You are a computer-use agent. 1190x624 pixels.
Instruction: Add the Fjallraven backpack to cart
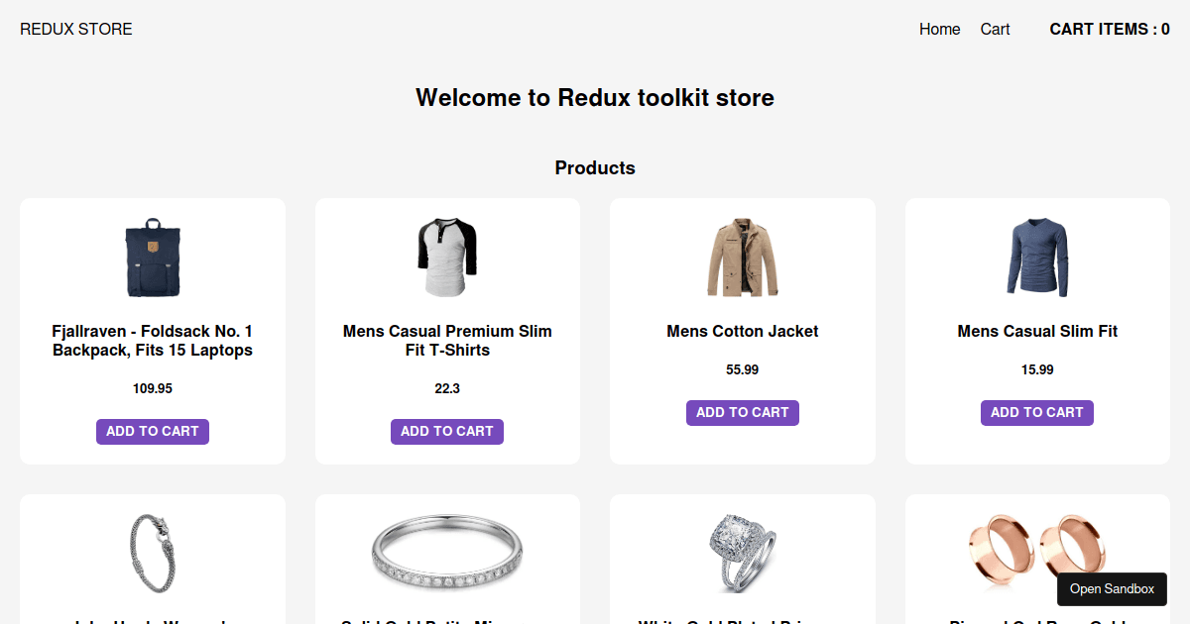click(152, 431)
